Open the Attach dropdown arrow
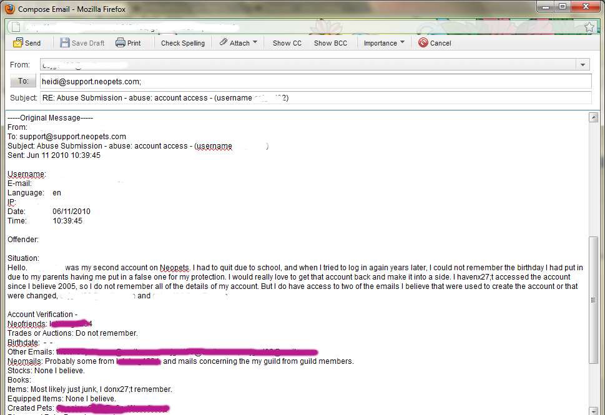The width and height of the screenshot is (605, 415). (x=255, y=42)
